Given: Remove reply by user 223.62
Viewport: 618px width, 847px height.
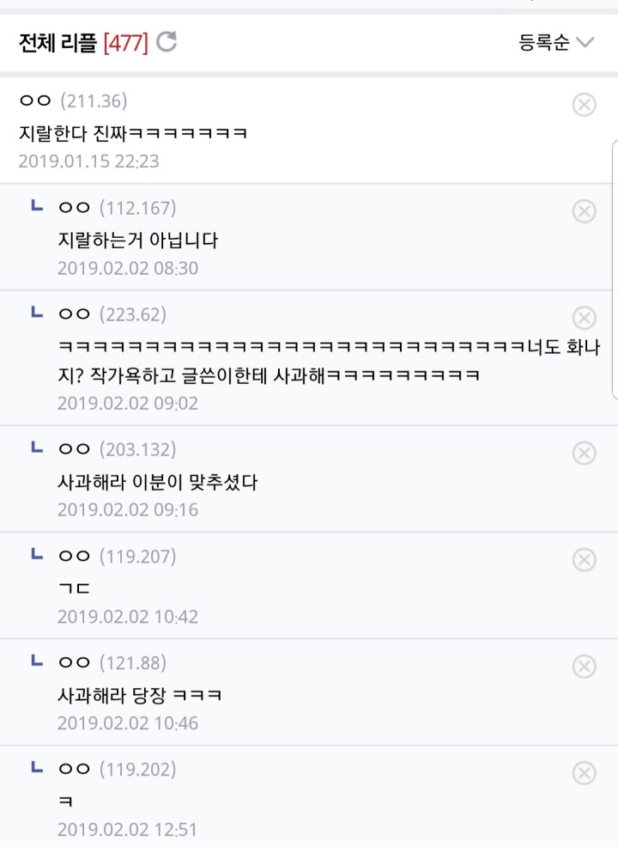Looking at the screenshot, I should coord(584,318).
